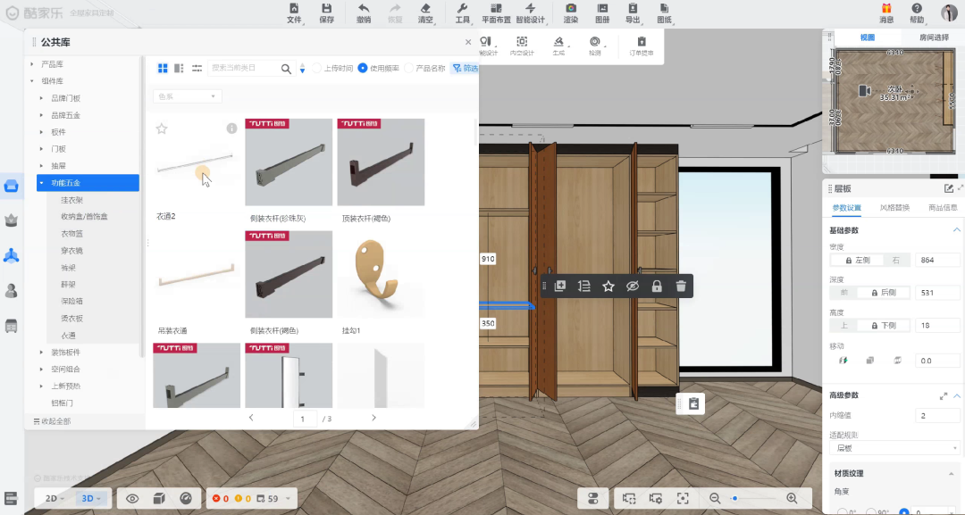965x515 pixels.
Task: Click the zoom out magnifier icon
Action: (x=715, y=498)
